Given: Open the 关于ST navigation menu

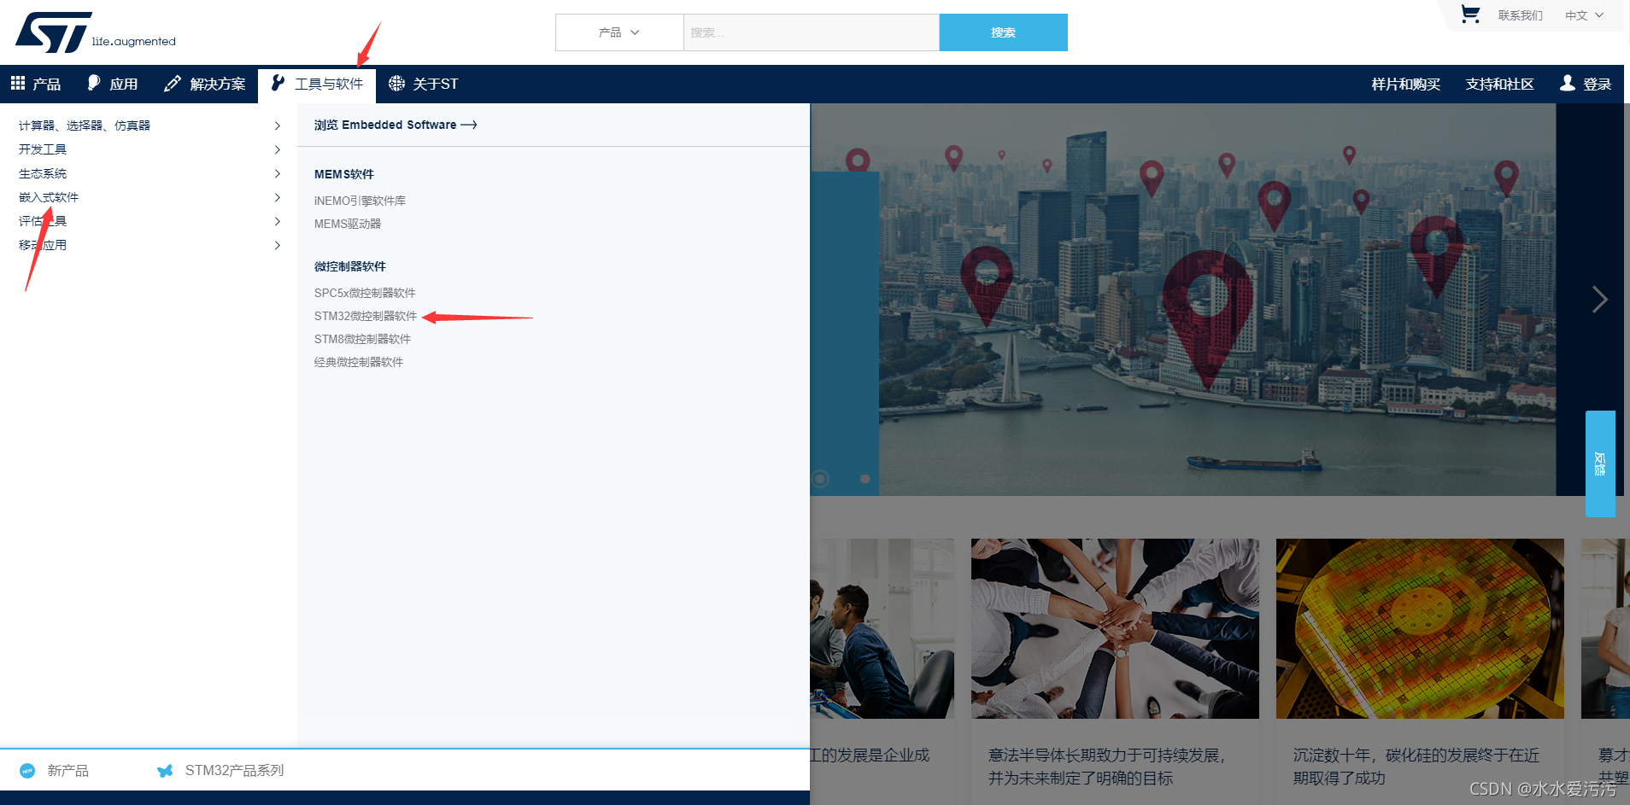Looking at the screenshot, I should 424,84.
